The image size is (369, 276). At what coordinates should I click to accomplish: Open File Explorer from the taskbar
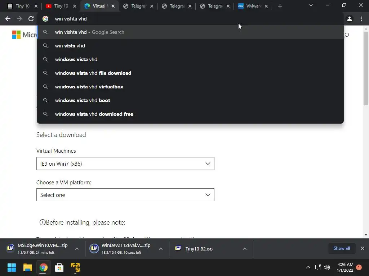click(27, 267)
